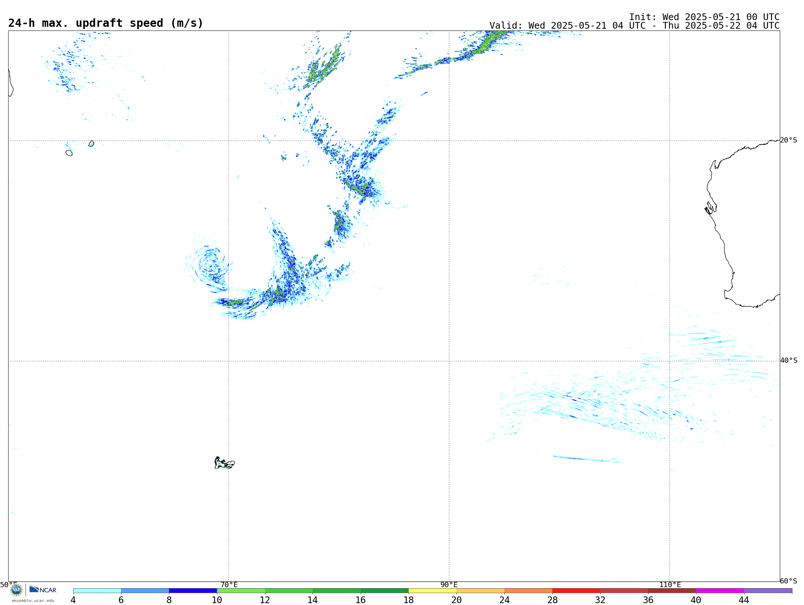Click the colorbar value 28
Viewport: 804px width, 605px height.
552,600
